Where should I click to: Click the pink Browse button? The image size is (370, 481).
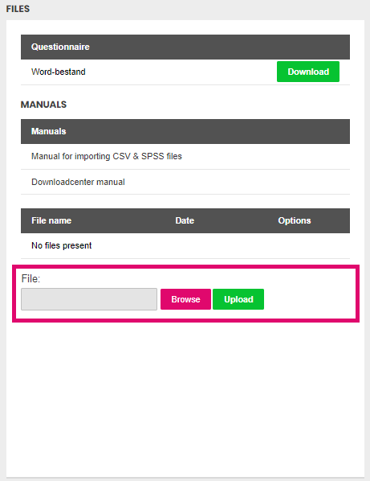tap(185, 299)
